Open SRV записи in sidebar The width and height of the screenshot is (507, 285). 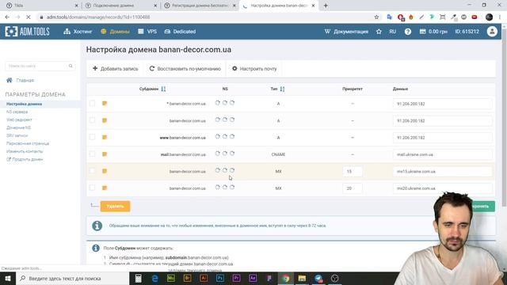[17, 135]
